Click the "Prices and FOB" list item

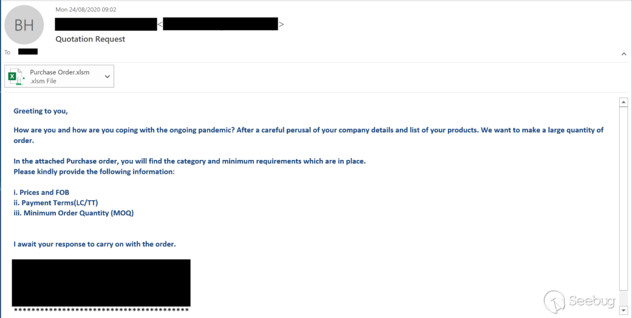click(41, 193)
